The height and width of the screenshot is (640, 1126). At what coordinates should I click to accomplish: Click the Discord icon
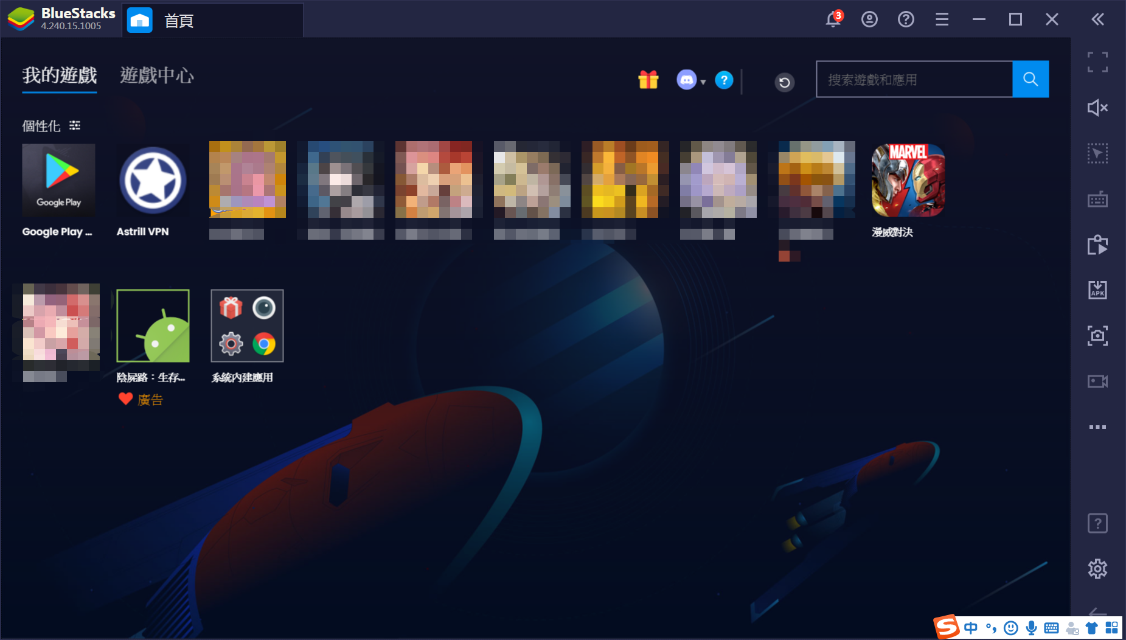[686, 80]
